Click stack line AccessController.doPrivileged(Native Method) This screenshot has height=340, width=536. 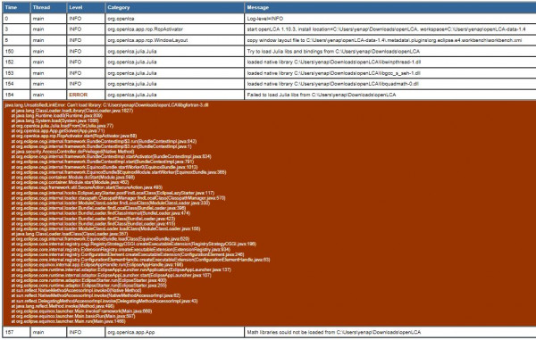click(x=72, y=151)
